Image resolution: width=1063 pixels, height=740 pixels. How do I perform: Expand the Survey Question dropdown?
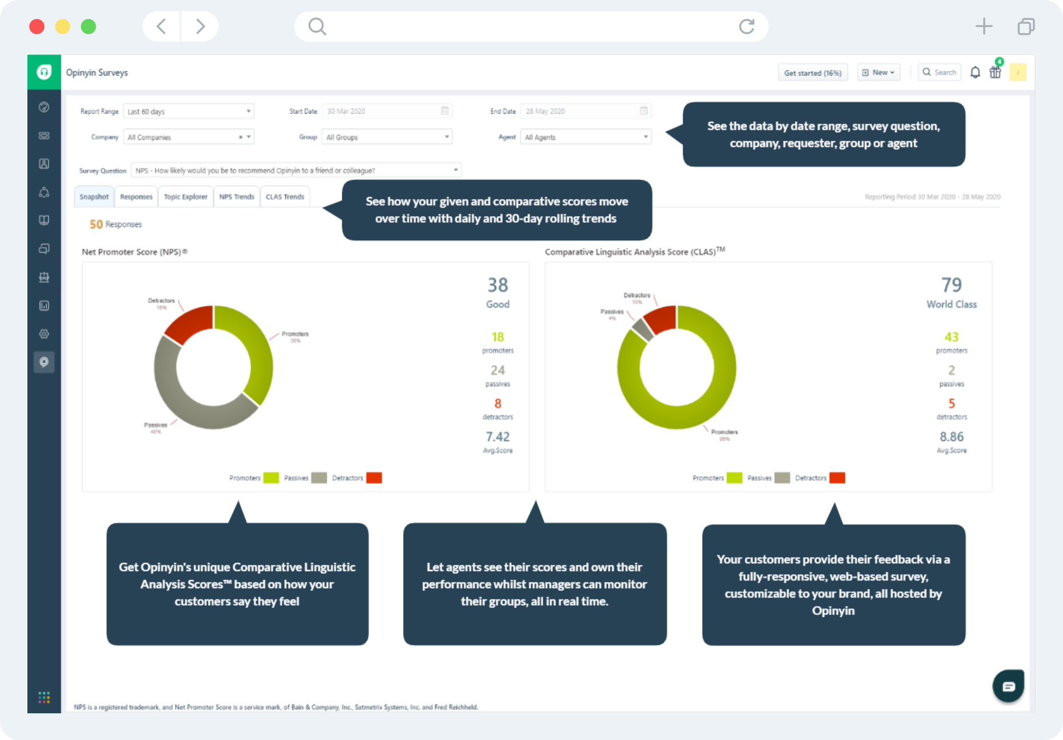click(x=296, y=170)
